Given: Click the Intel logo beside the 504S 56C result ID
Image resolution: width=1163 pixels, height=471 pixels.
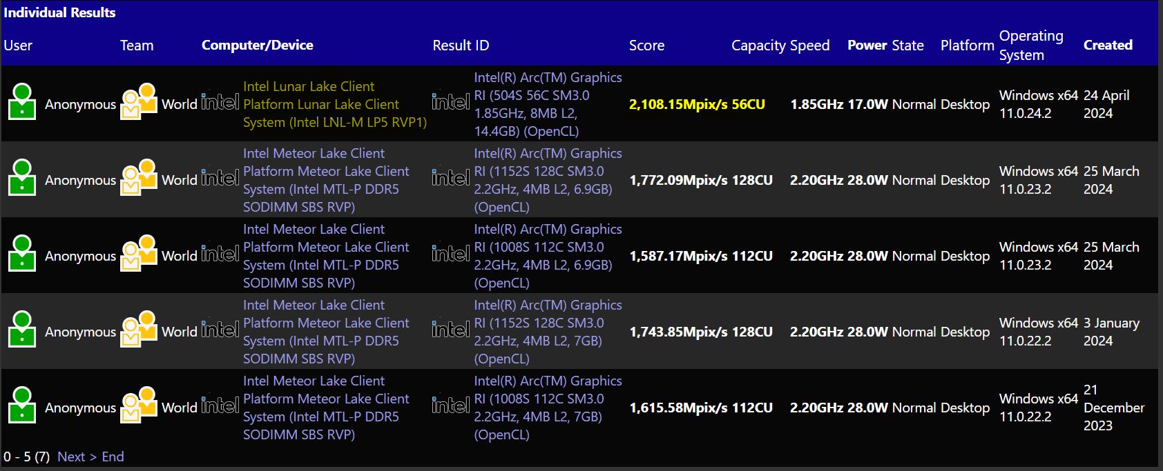Looking at the screenshot, I should [x=451, y=102].
